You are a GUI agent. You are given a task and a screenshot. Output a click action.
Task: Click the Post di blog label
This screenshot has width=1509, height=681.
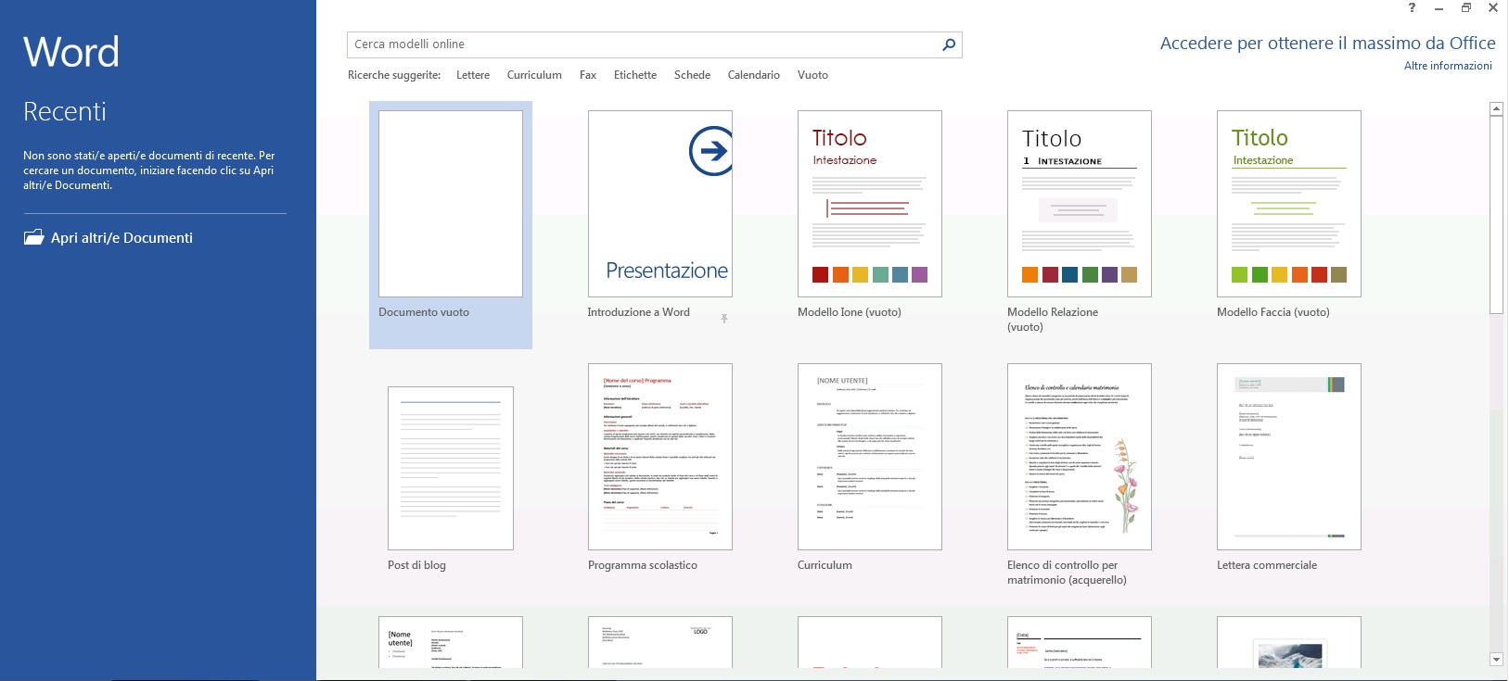(416, 565)
